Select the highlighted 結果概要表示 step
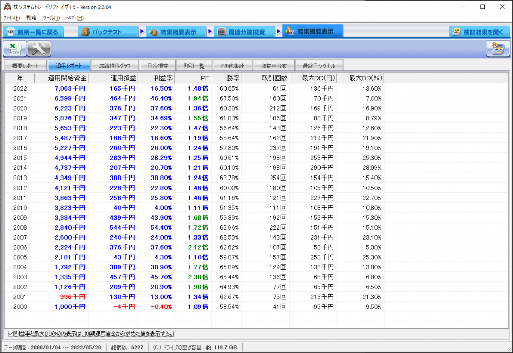The width and height of the screenshot is (513, 353). [x=313, y=31]
